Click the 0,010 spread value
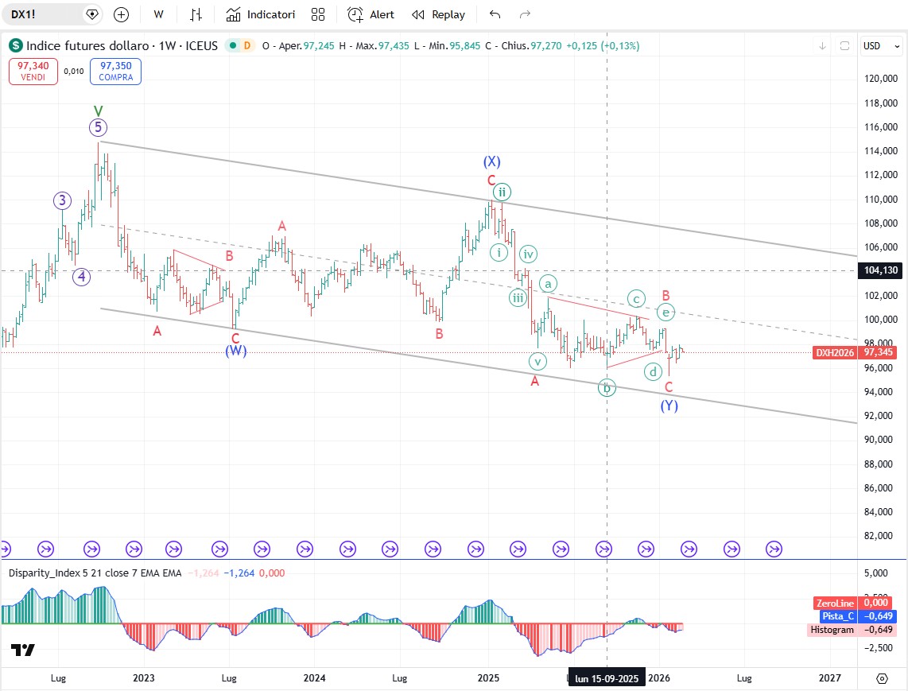The width and height of the screenshot is (908, 691). click(73, 72)
